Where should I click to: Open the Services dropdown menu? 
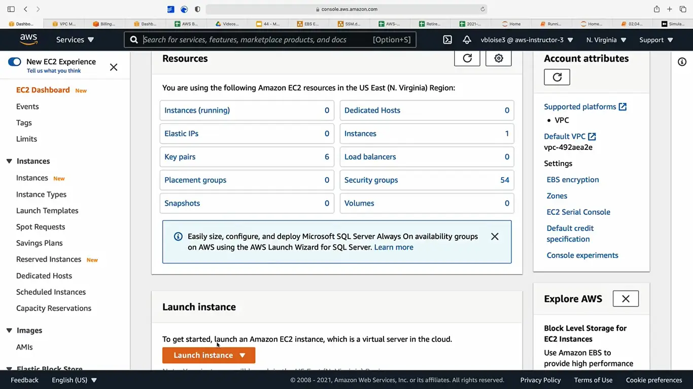pyautogui.click(x=75, y=40)
